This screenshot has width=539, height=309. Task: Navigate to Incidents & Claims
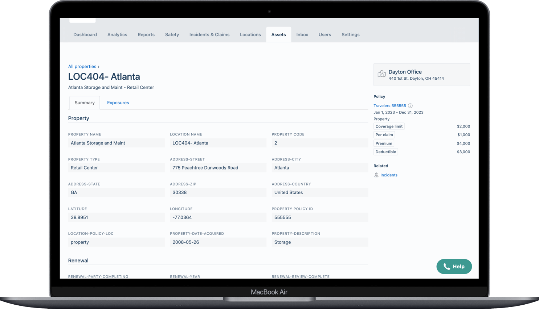(209, 34)
